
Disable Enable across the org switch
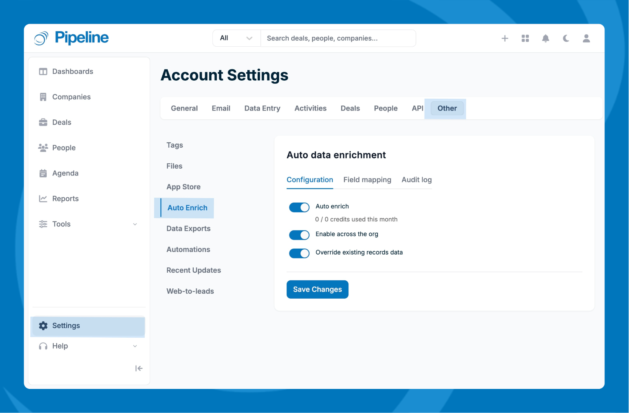pos(299,235)
